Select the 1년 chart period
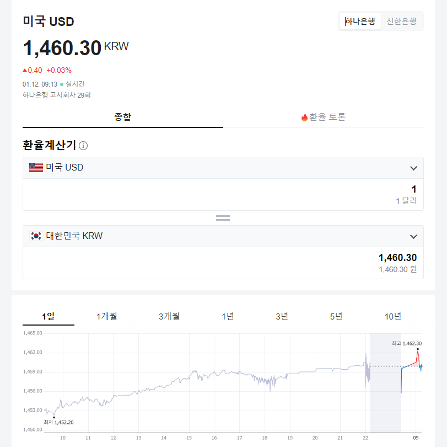The image size is (447, 447). [x=229, y=316]
